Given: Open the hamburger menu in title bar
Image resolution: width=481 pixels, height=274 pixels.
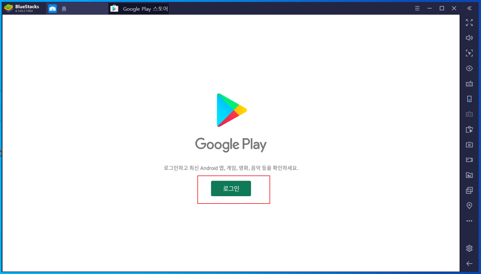Looking at the screenshot, I should [x=417, y=8].
